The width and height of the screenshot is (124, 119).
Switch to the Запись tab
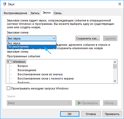pos(35,13)
